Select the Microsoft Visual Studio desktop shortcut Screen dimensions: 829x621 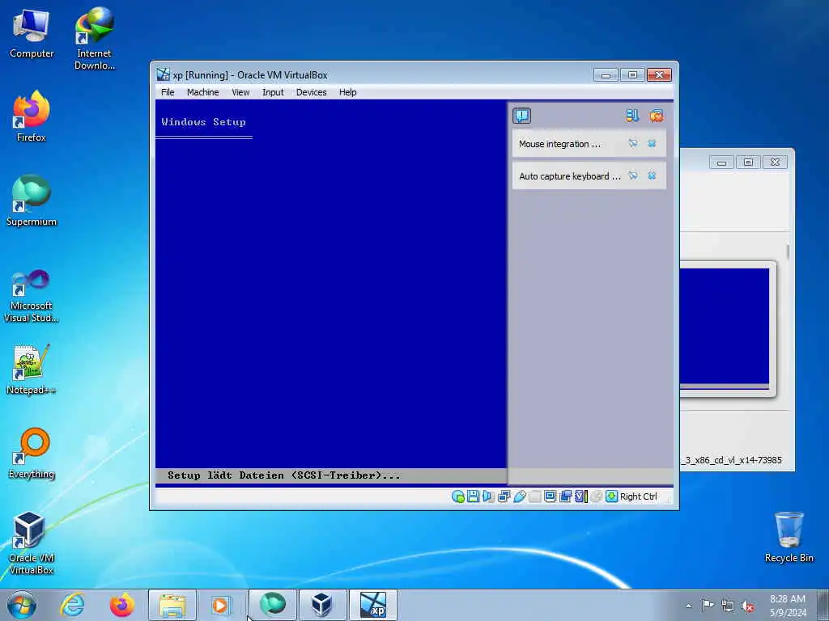click(x=32, y=296)
